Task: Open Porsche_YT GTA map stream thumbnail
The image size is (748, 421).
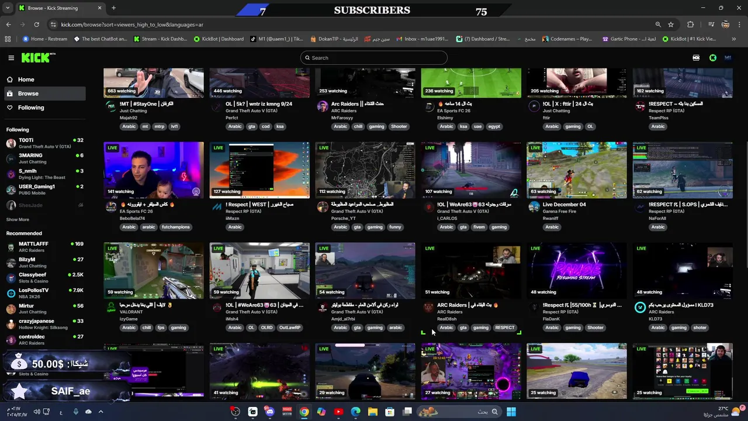Action: (365, 170)
